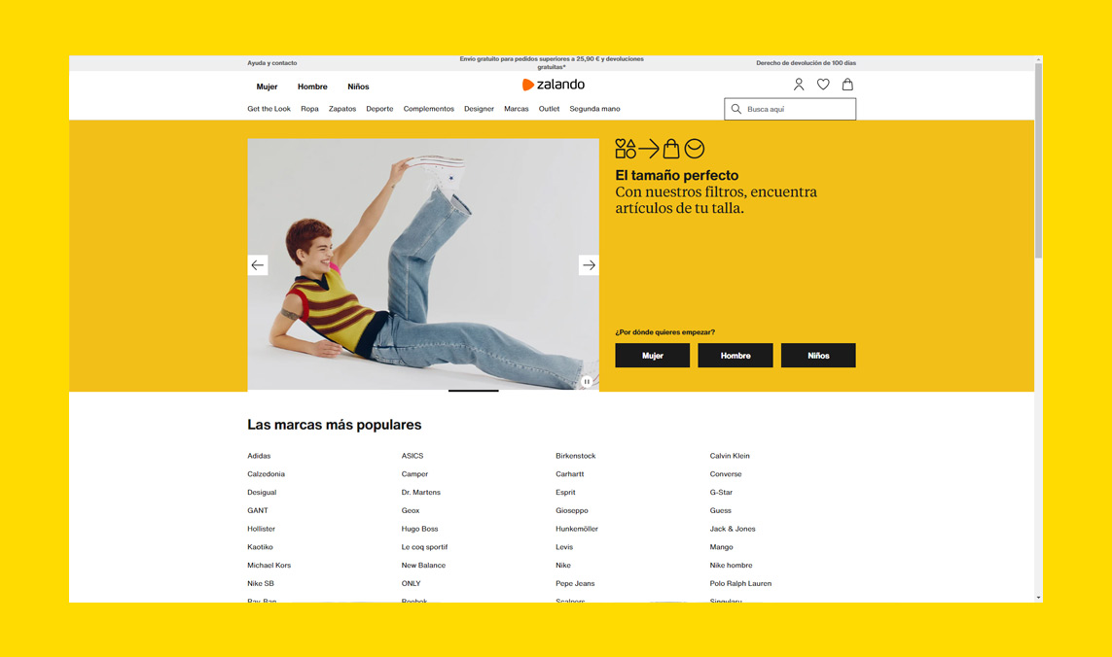Open Camper brand link
The width and height of the screenshot is (1112, 657).
coord(414,474)
